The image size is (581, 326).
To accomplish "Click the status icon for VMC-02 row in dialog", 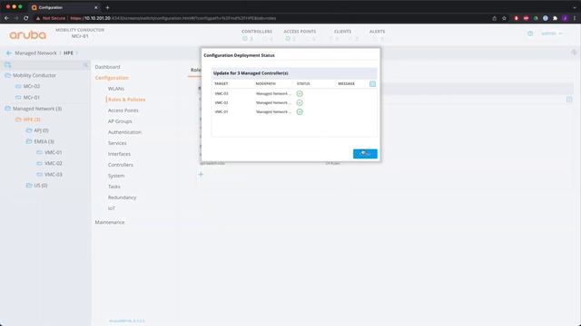I will [x=300, y=102].
